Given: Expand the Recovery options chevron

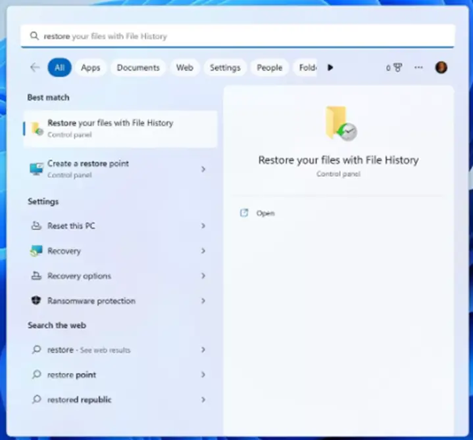Looking at the screenshot, I should (x=203, y=276).
